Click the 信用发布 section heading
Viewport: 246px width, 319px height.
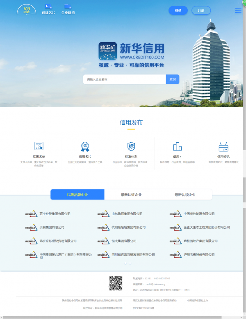pyautogui.click(x=131, y=122)
